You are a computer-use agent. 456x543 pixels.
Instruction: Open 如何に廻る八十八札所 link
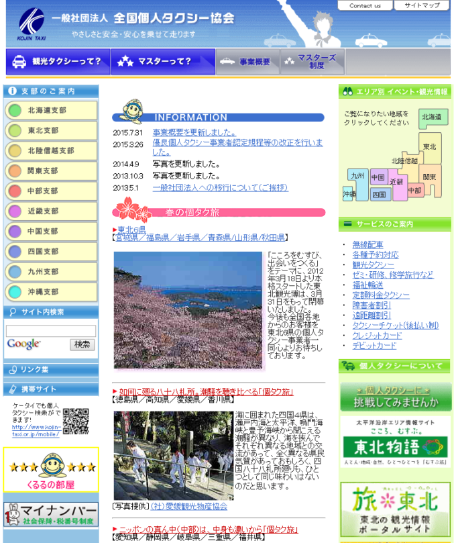[206, 392]
